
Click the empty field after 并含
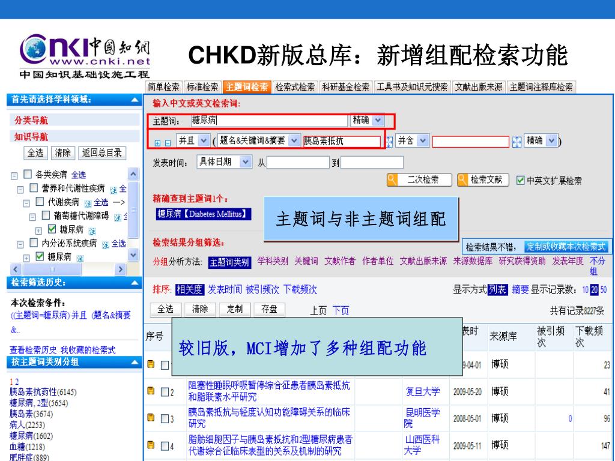point(471,142)
